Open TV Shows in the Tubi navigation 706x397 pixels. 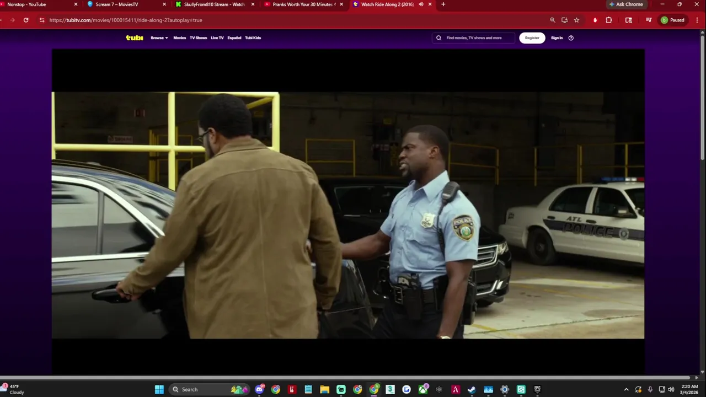[x=198, y=38]
